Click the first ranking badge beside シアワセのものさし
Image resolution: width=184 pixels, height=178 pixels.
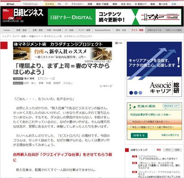[x=135, y=157]
